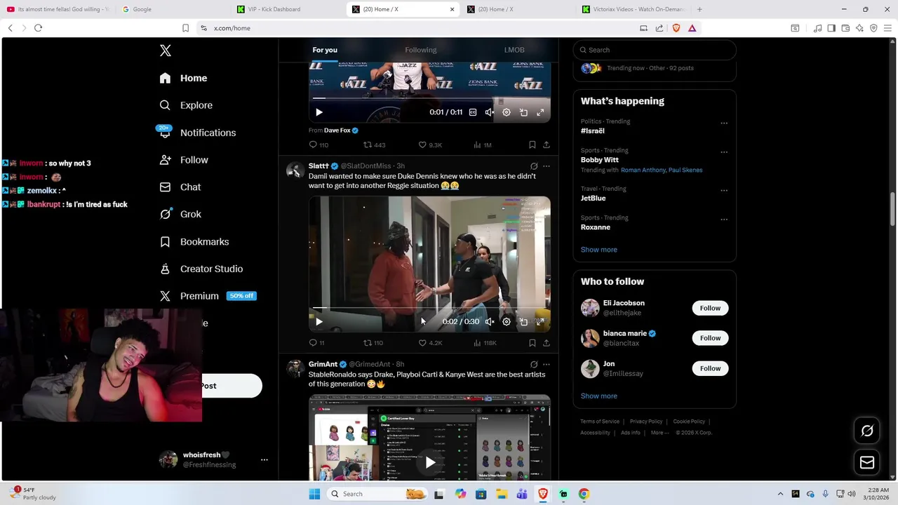The height and width of the screenshot is (505, 898).
Task: Reload the page in browser toolbar
Action: (x=38, y=28)
